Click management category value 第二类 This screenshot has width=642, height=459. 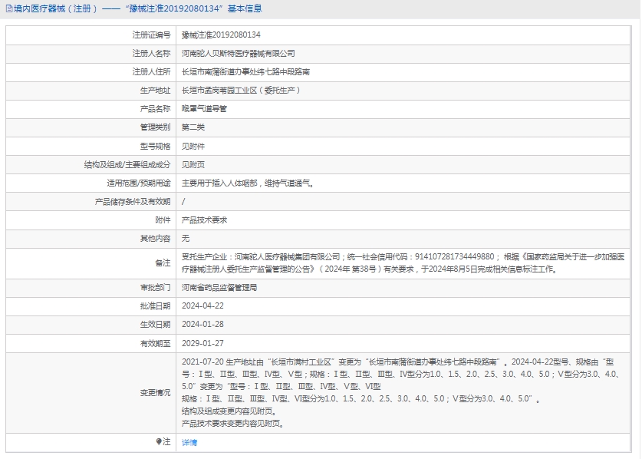193,127
